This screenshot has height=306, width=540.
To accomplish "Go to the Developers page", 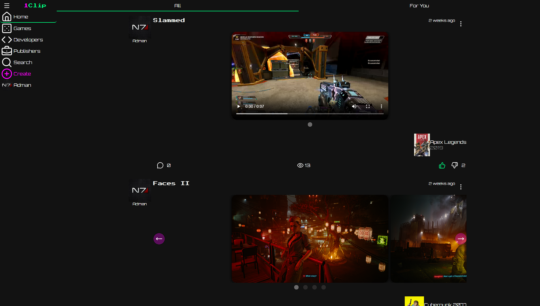I will (x=28, y=40).
